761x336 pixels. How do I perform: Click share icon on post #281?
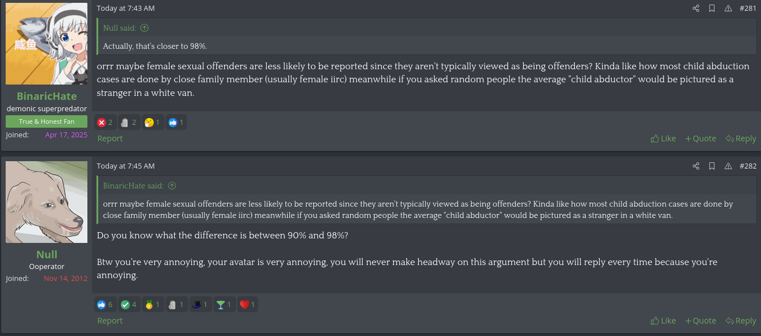[696, 9]
